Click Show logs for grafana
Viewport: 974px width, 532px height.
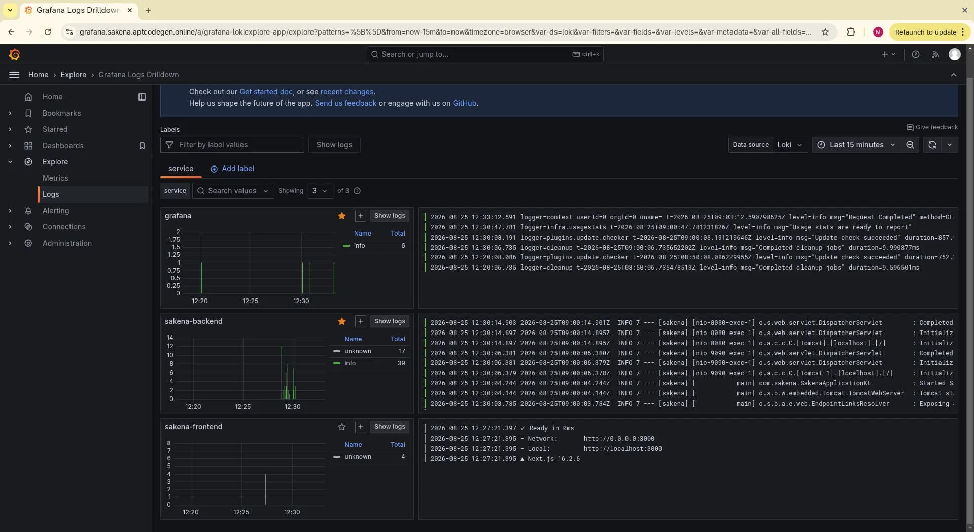point(390,216)
